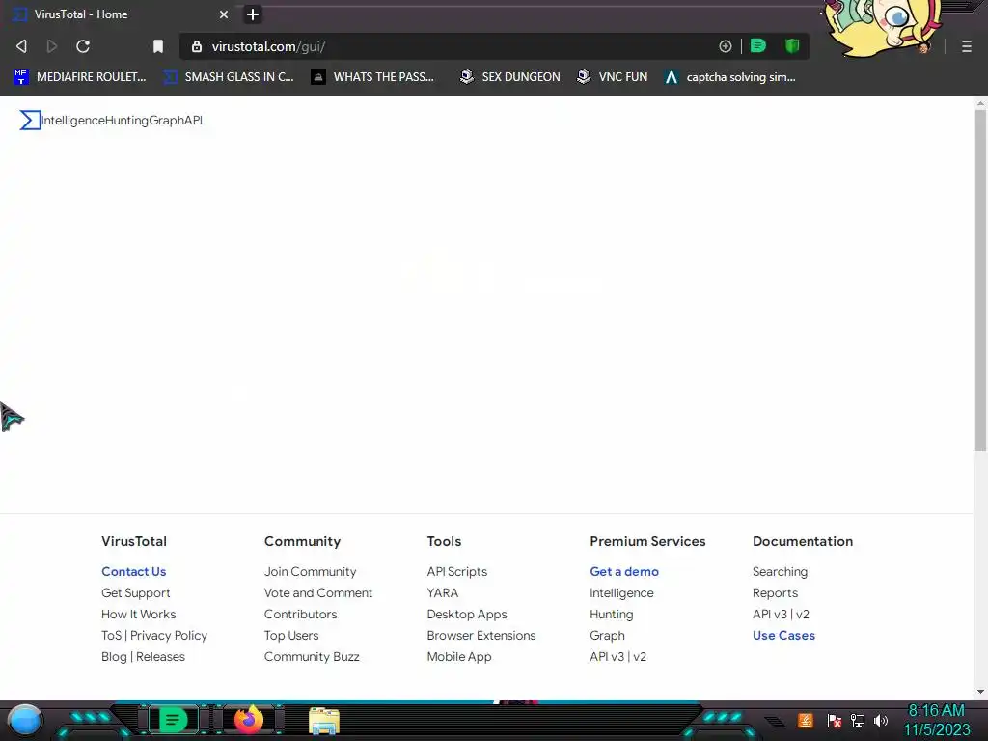Open File Explorer from the taskbar
988x741 pixels.
[x=324, y=721]
